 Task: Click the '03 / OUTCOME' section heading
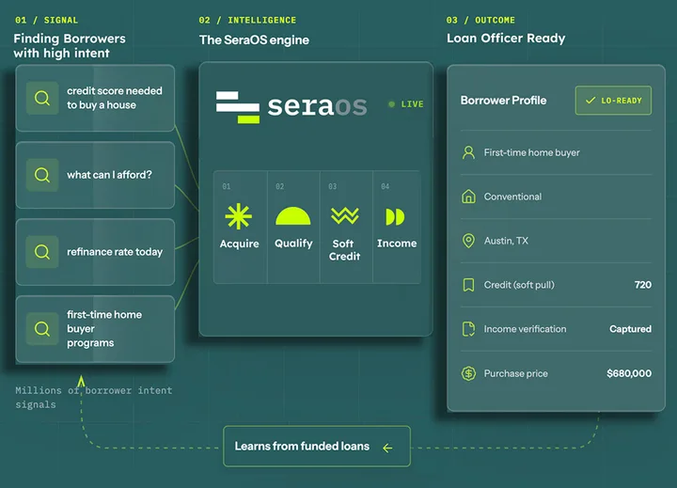(480, 20)
